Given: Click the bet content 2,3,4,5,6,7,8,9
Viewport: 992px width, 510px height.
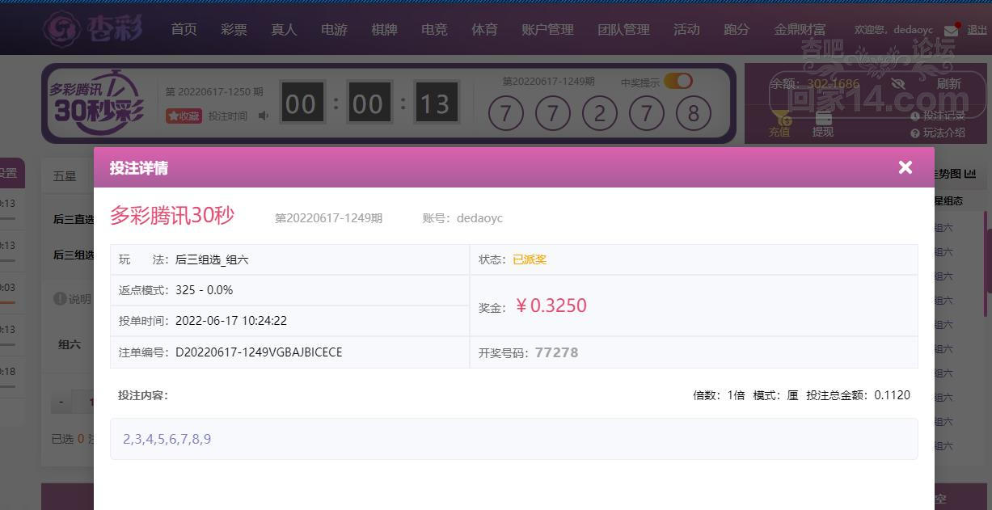Looking at the screenshot, I should [167, 439].
